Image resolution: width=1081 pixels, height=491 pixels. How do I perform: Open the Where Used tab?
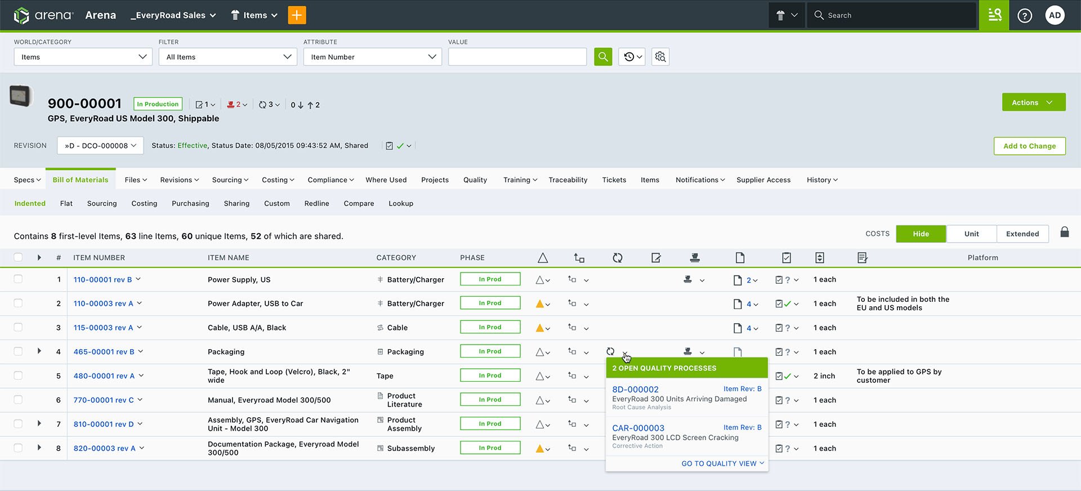tap(386, 180)
